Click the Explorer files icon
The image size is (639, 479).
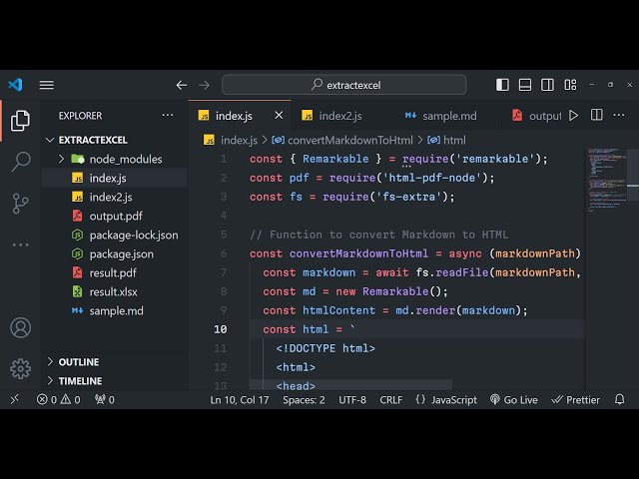[20, 121]
